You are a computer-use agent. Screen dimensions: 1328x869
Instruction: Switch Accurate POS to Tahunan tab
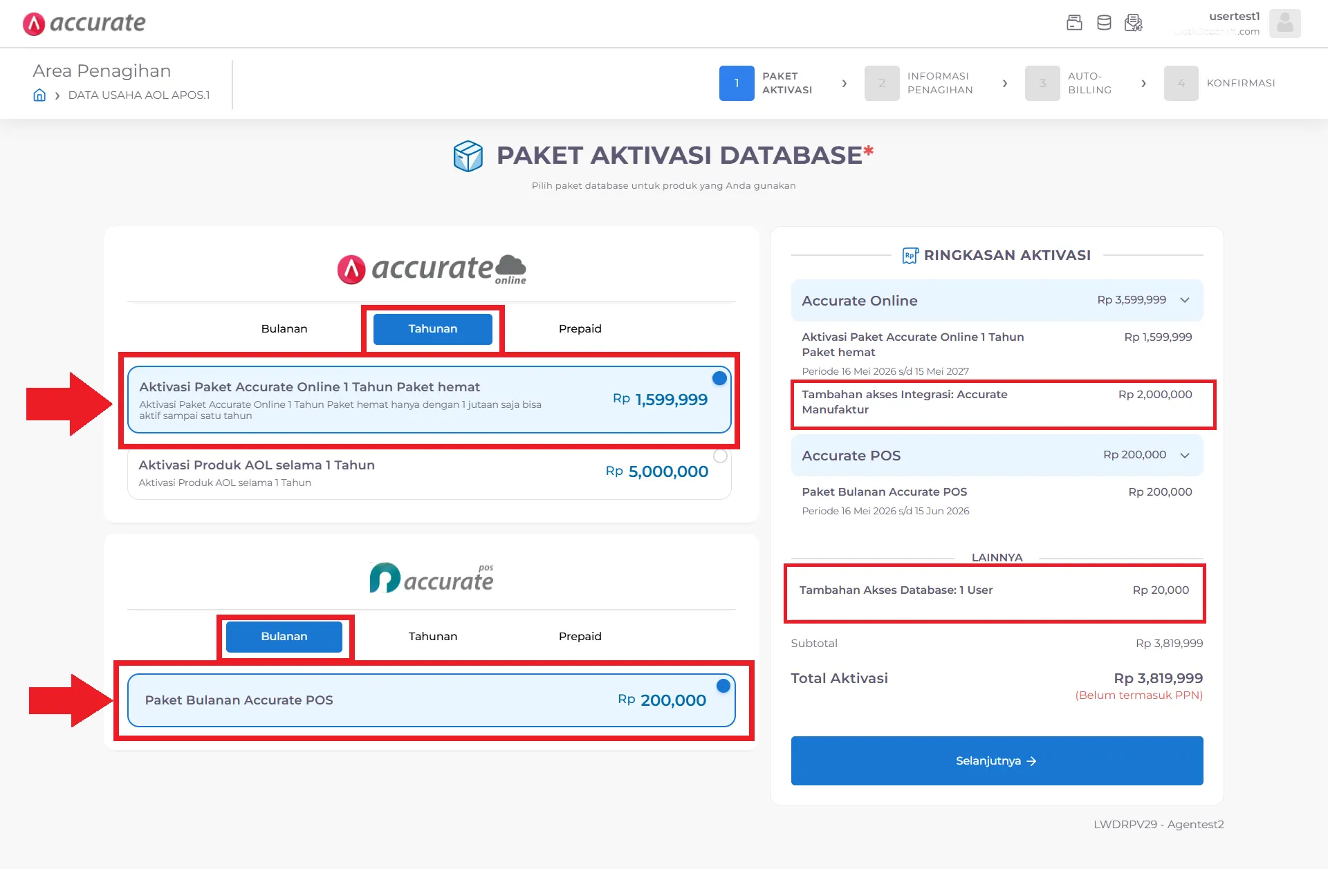click(x=433, y=637)
